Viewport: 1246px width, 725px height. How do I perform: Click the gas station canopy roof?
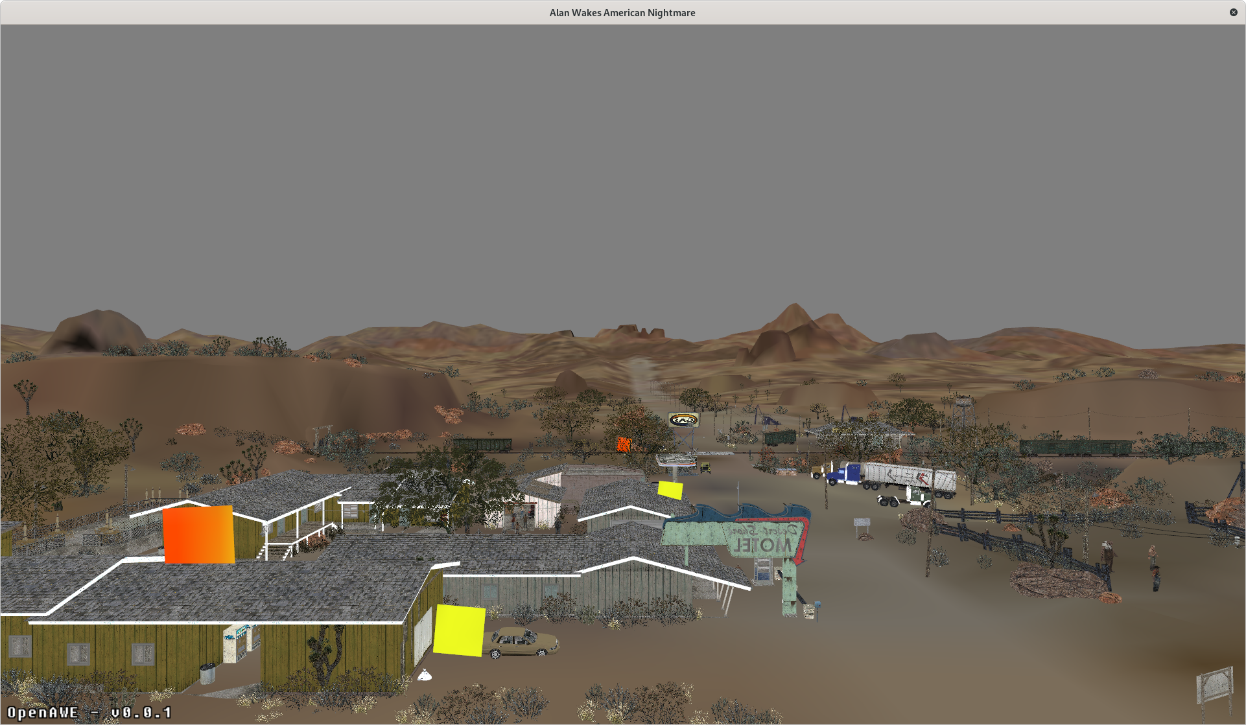coord(676,459)
